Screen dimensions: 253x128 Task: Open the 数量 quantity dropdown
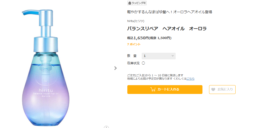pos(159,56)
